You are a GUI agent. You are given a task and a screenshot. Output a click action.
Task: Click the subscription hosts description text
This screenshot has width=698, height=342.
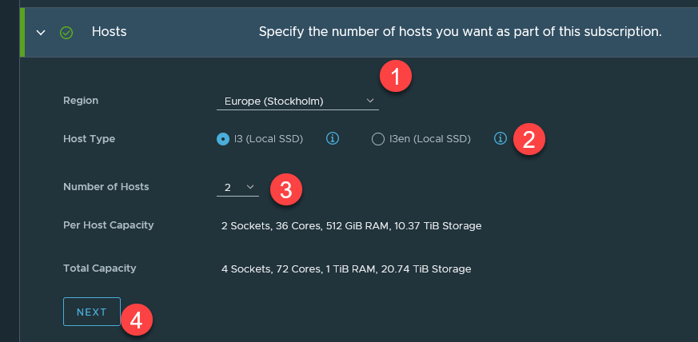point(460,32)
